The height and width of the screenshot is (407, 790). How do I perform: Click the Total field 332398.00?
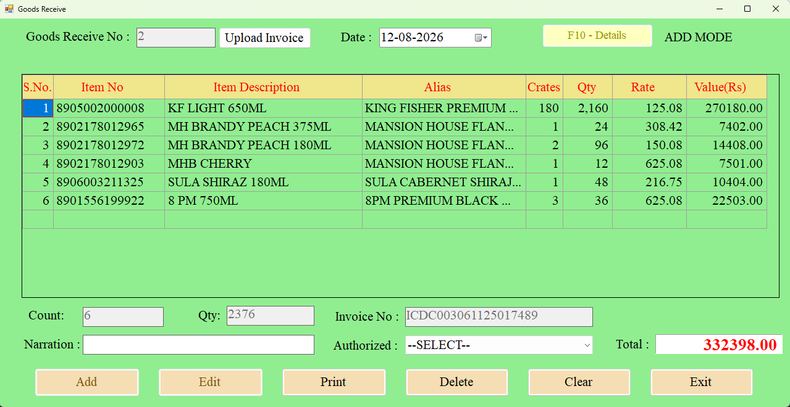[719, 345]
